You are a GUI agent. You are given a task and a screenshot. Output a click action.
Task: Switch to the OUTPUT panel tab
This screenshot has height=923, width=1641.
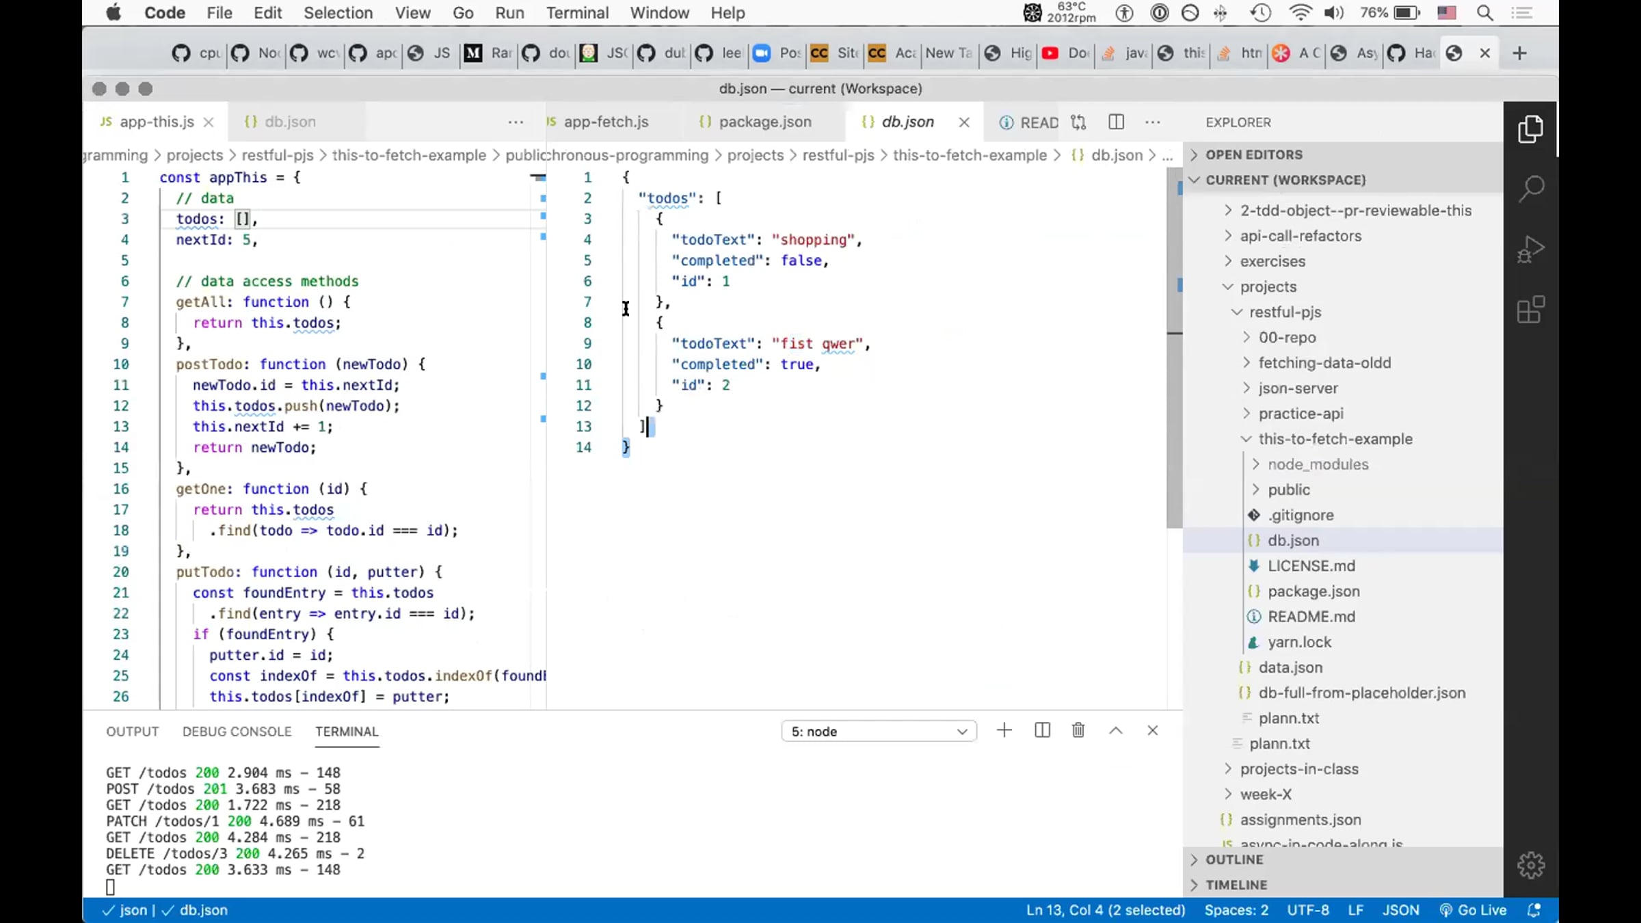pyautogui.click(x=132, y=732)
